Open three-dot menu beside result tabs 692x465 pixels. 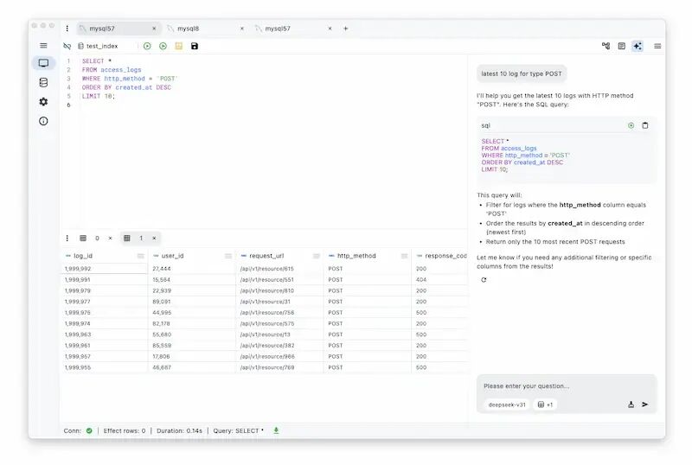click(x=67, y=239)
